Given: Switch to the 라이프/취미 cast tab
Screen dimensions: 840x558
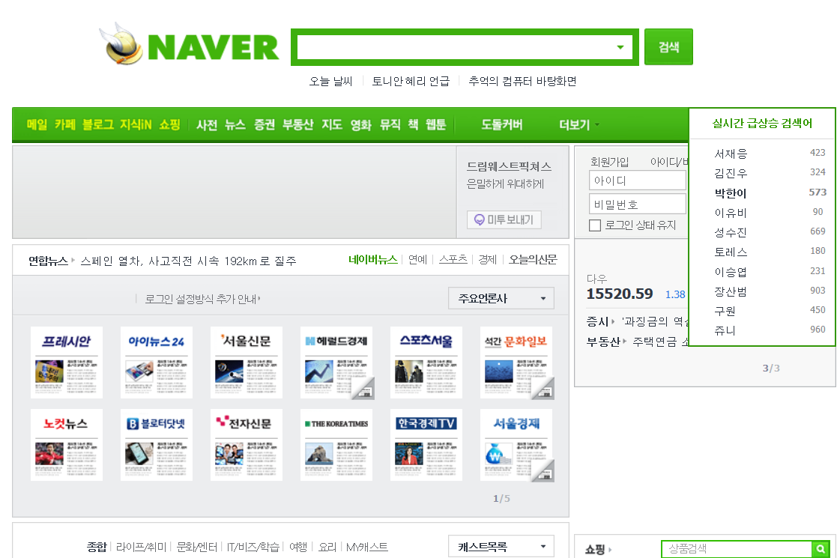Looking at the screenshot, I should click(x=141, y=547).
